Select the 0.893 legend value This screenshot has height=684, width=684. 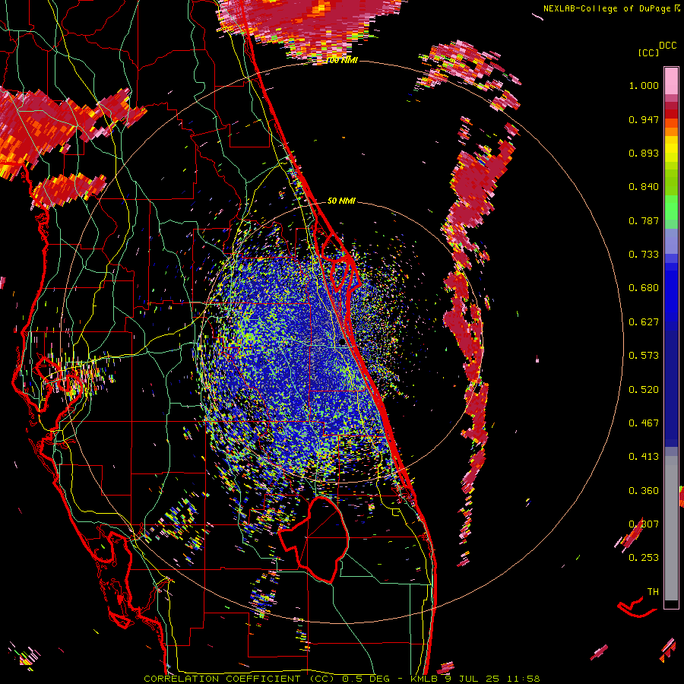coord(644,153)
